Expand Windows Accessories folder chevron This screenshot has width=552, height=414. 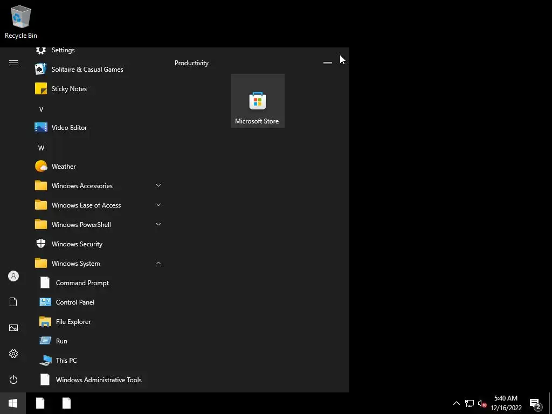(158, 185)
